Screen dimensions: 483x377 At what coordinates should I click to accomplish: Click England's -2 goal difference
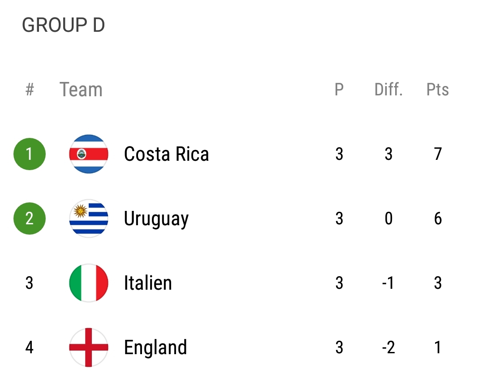click(x=388, y=347)
